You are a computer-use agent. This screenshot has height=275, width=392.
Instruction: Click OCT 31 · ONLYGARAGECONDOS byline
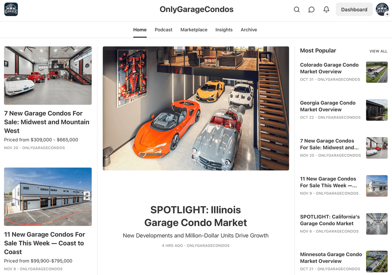click(330, 79)
